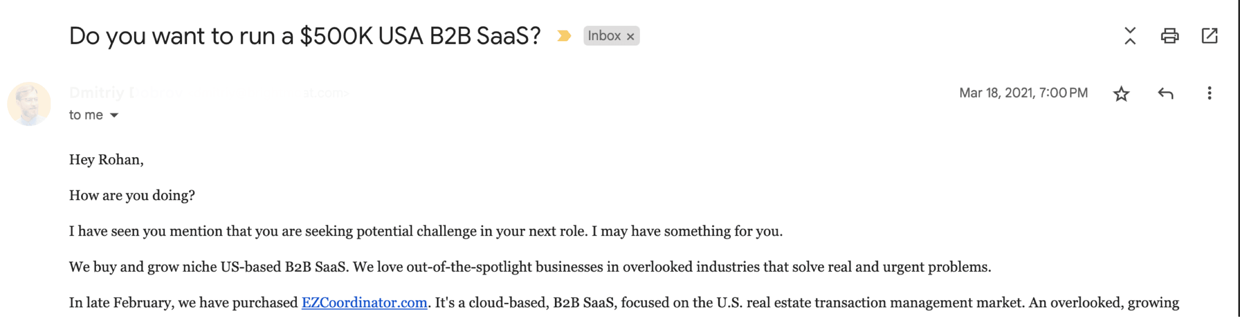The image size is (1240, 317).
Task: Star this email from Mar 18
Action: click(x=1121, y=94)
